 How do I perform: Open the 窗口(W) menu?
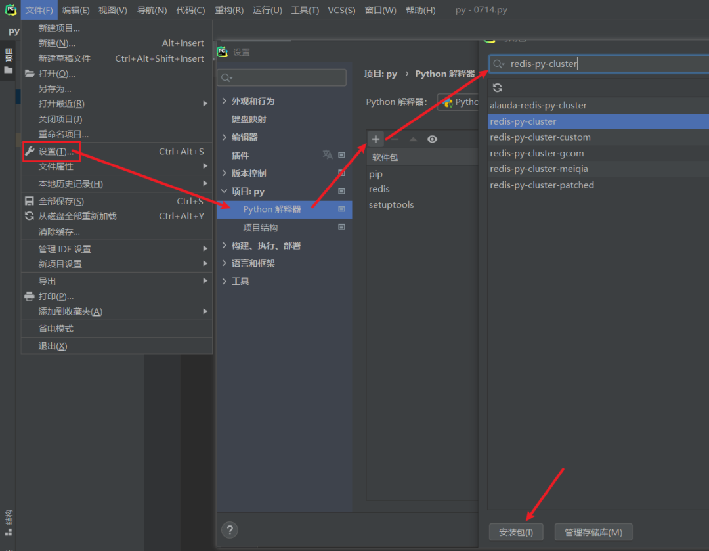click(380, 10)
